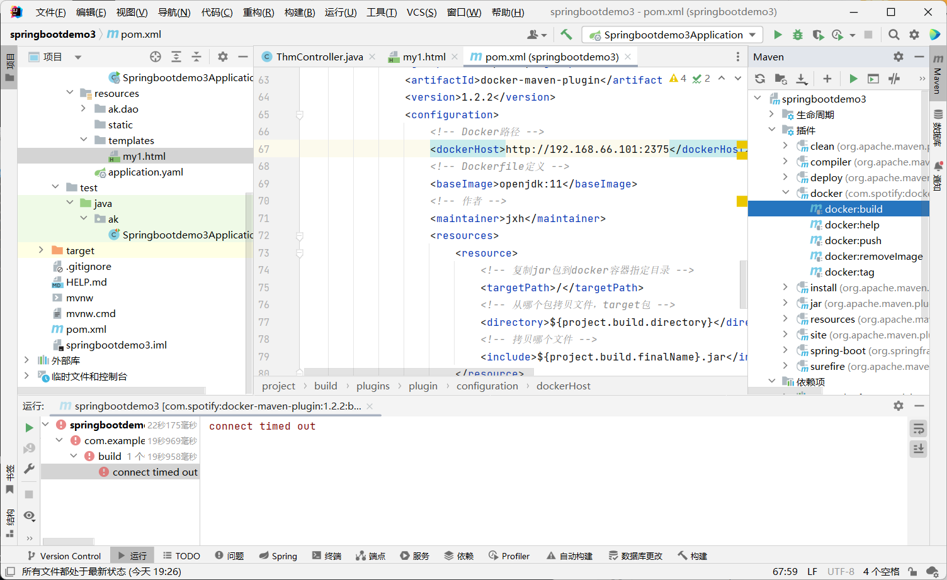Open Run configuration SpringbootDemo3Application dropdown
947x580 pixels.
click(x=672, y=35)
